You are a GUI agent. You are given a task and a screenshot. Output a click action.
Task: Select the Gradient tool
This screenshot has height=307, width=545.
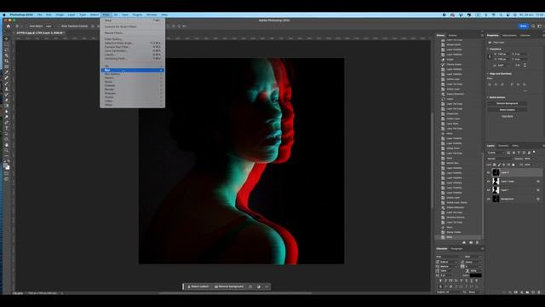[x=6, y=106]
